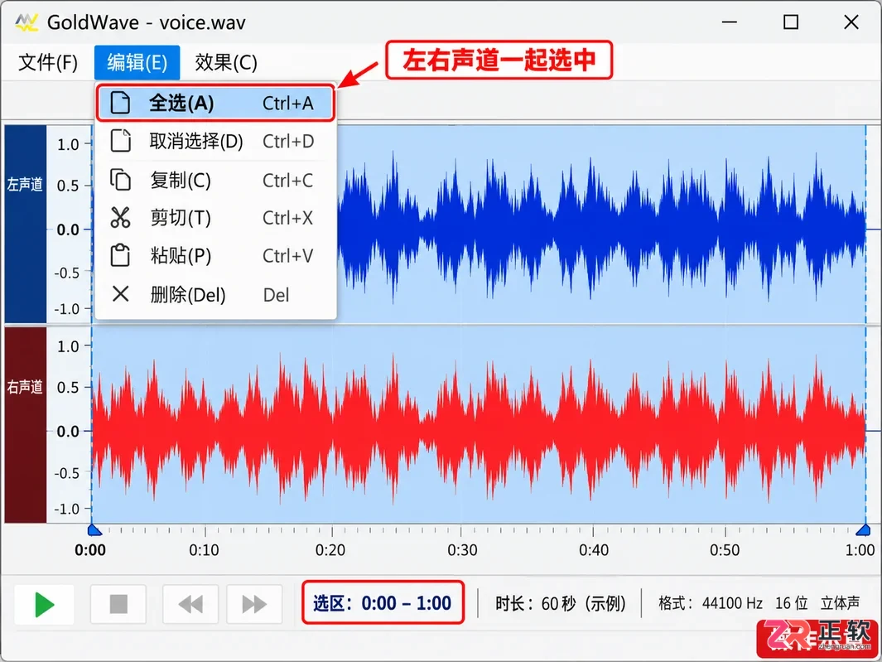Open the 文件(F) menu
The width and height of the screenshot is (882, 662).
point(48,62)
